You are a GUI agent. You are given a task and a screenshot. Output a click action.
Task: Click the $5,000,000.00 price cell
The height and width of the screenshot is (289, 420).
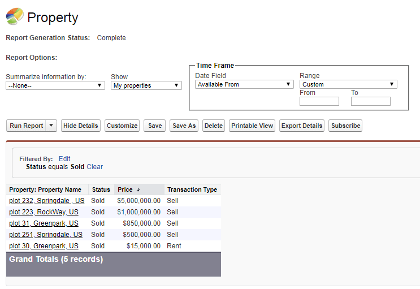point(138,201)
